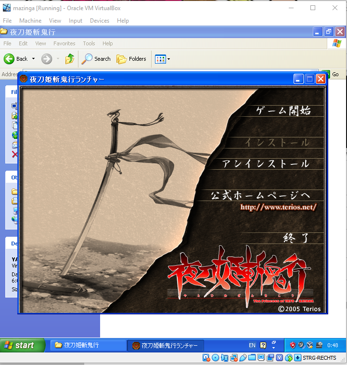Start the game via ゲーム開始
Image resolution: width=347 pixels, height=365 pixels.
point(283,110)
